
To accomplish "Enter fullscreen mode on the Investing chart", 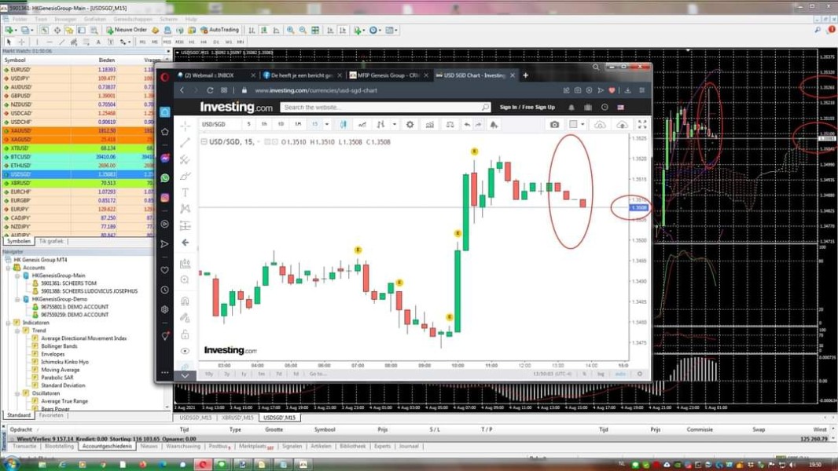I will coord(642,124).
